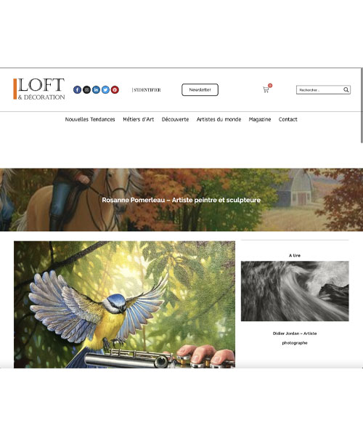363x436 pixels.
Task: View the shopping cart
Action: pyautogui.click(x=266, y=89)
